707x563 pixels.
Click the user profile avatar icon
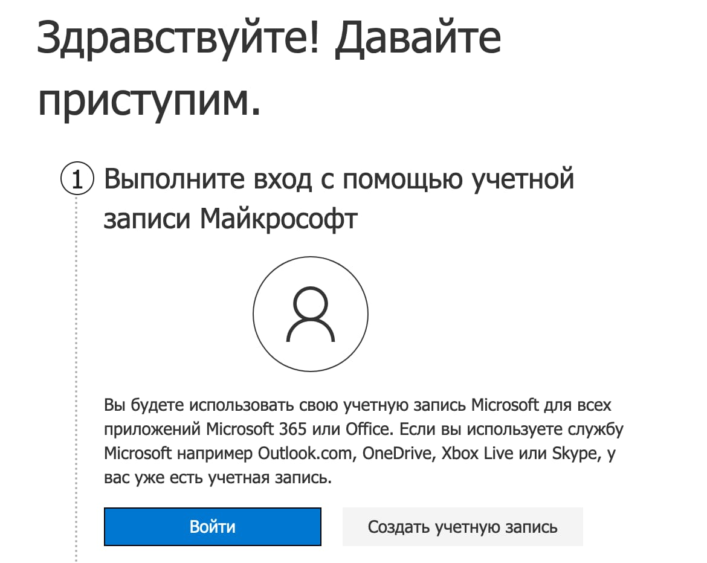(x=310, y=314)
